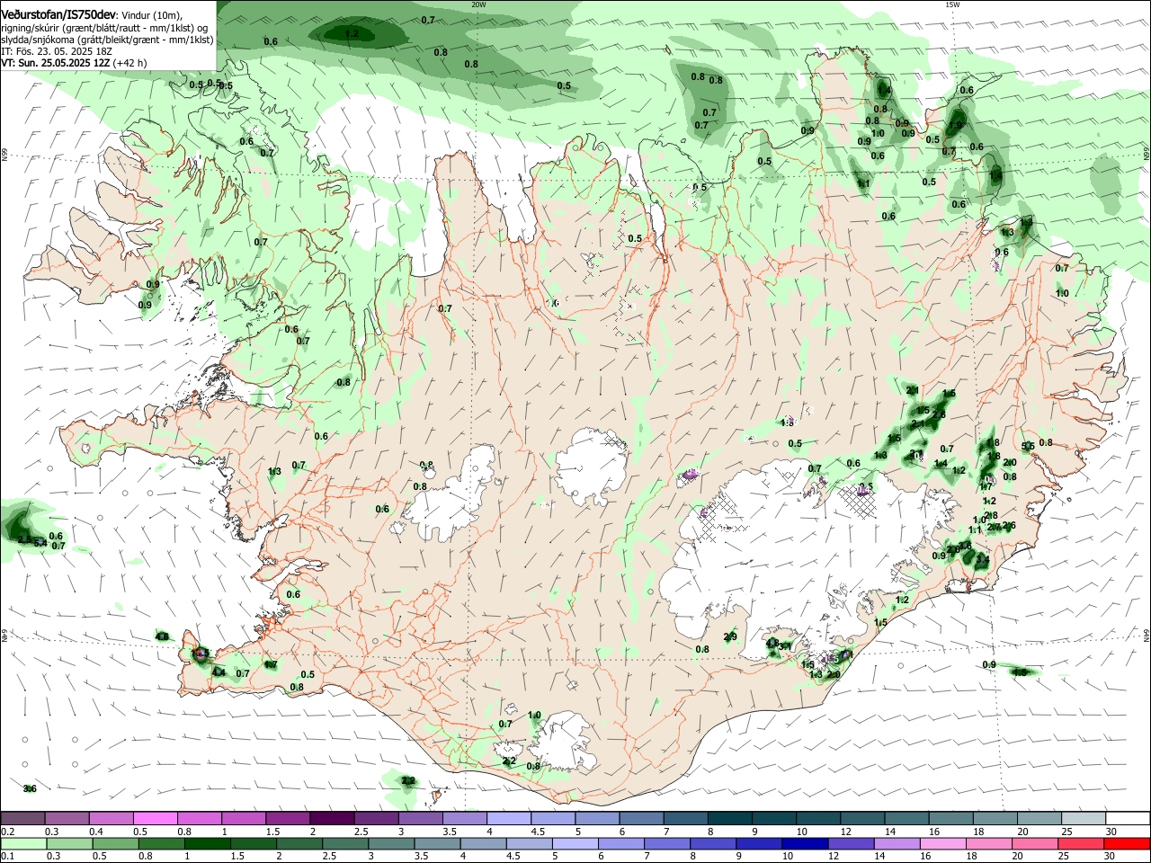
Task: Click the dark teal swatch between 8 and 9
Action: click(x=729, y=818)
